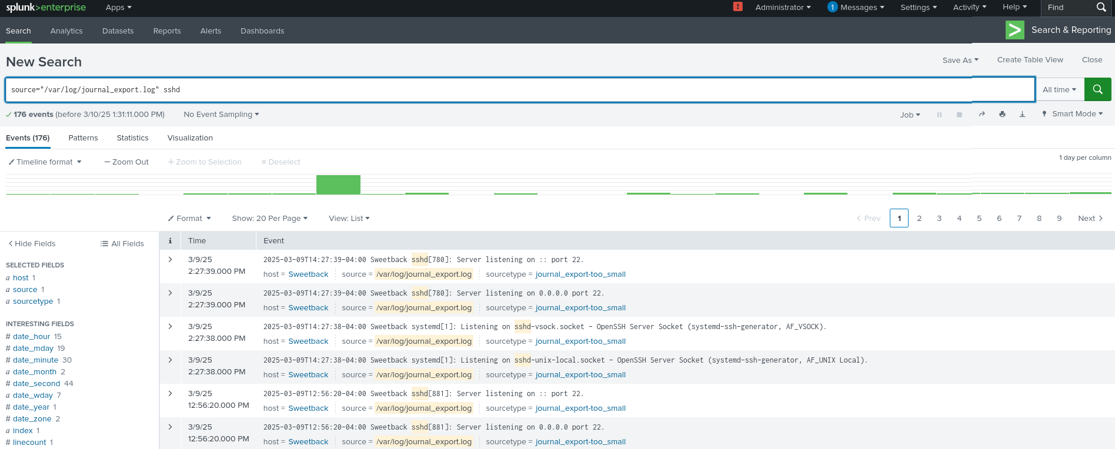Viewport: 1115px width, 449px height.
Task: Switch to the Patterns tab
Action: 83,138
